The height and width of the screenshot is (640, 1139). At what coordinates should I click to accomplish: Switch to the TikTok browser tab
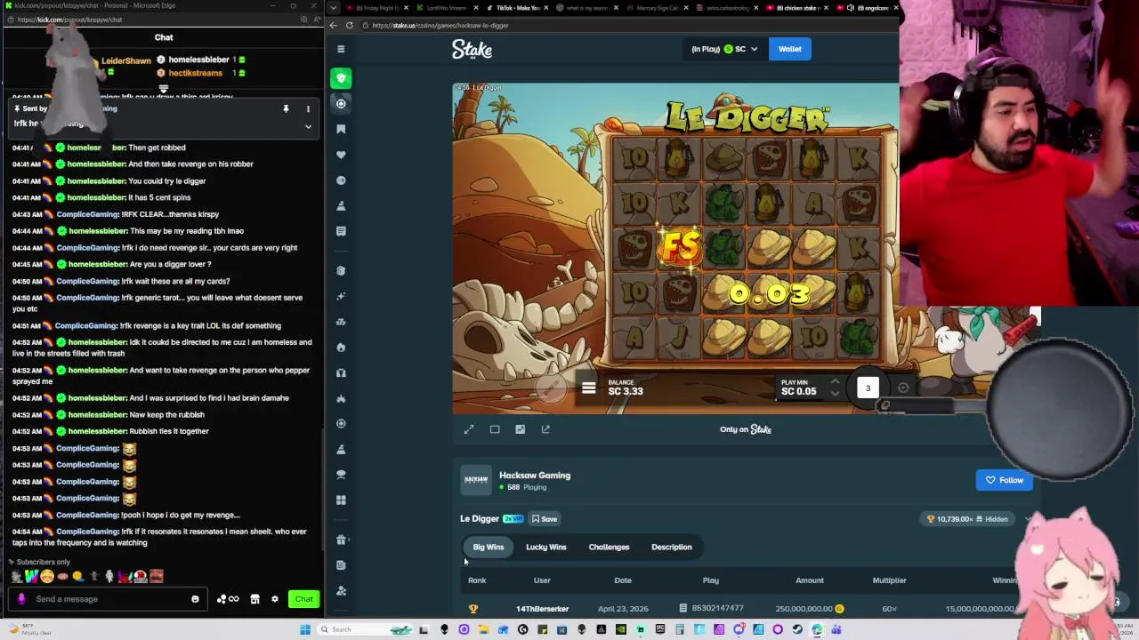point(516,7)
